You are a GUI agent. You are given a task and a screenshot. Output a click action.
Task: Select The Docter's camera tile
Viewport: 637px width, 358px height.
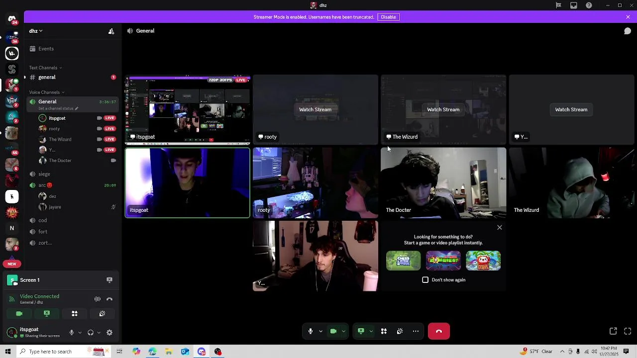[x=443, y=183]
